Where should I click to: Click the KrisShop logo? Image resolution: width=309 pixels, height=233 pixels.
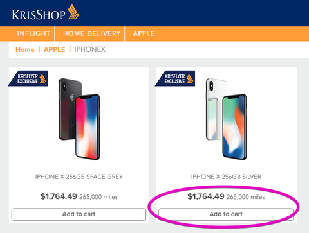pyautogui.click(x=46, y=12)
